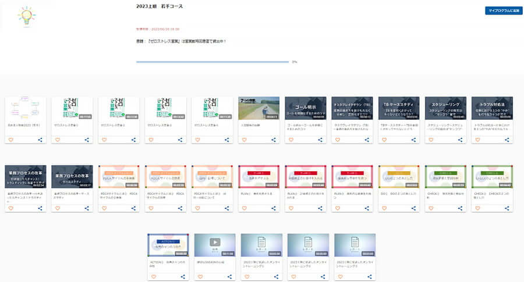Screen dimensions: 524x282
Task: Open the field photo video thumbnail
Action: [259, 108]
